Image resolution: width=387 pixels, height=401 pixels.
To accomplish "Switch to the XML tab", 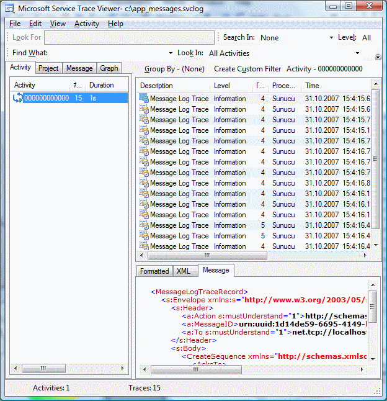I will tap(183, 271).
